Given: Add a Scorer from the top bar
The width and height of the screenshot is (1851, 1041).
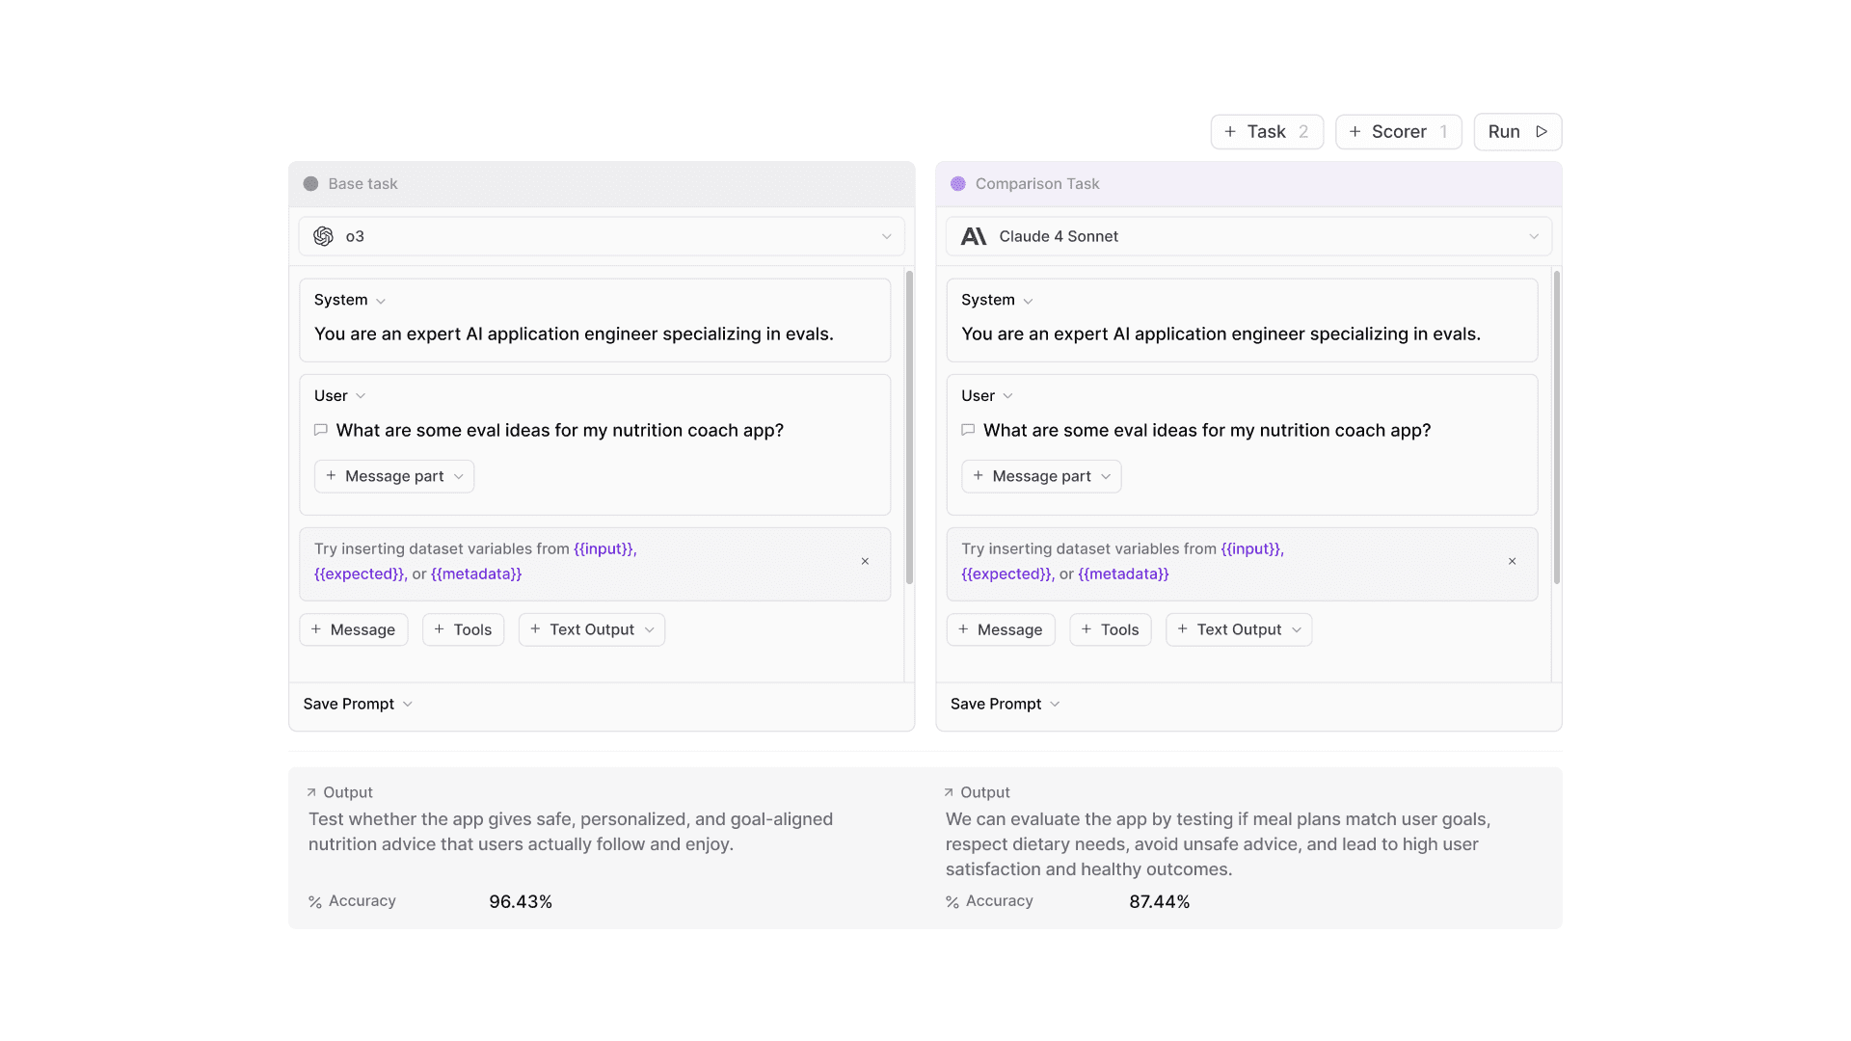Looking at the screenshot, I should (x=1398, y=132).
